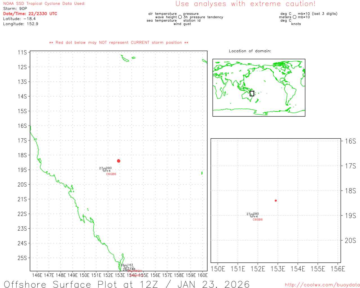Click the 153E label under inset map

point(278,269)
